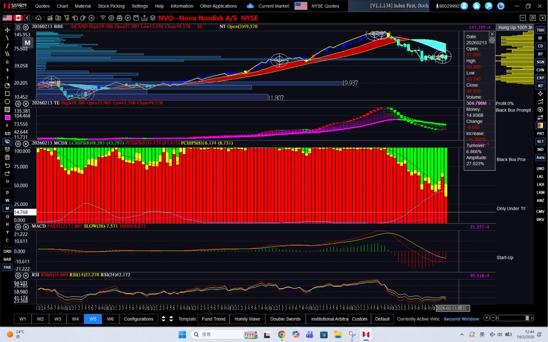Select the move crosshair drawing tool
This screenshot has height=342, width=548.
pos(7,29)
